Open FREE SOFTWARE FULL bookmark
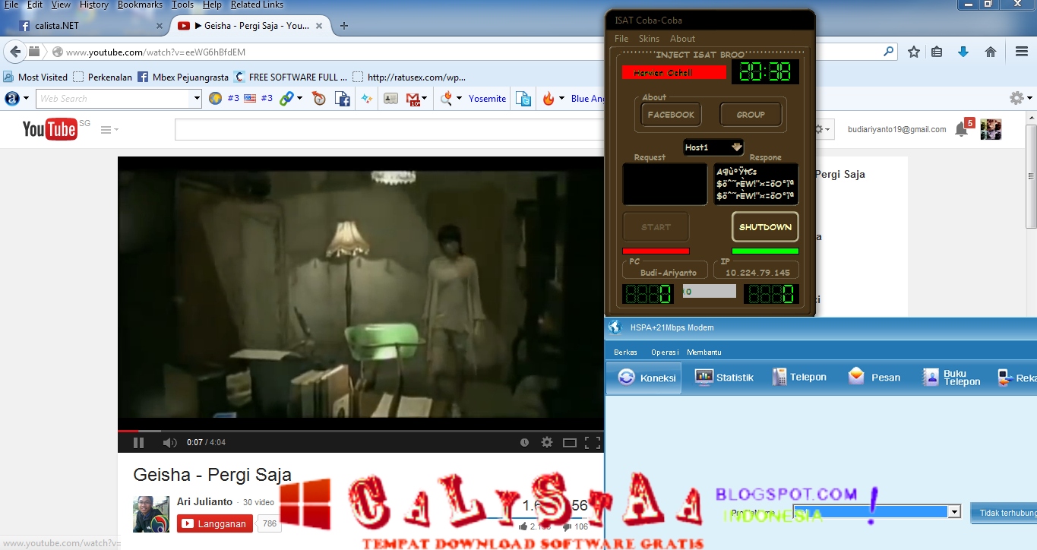The width and height of the screenshot is (1037, 550). click(291, 77)
